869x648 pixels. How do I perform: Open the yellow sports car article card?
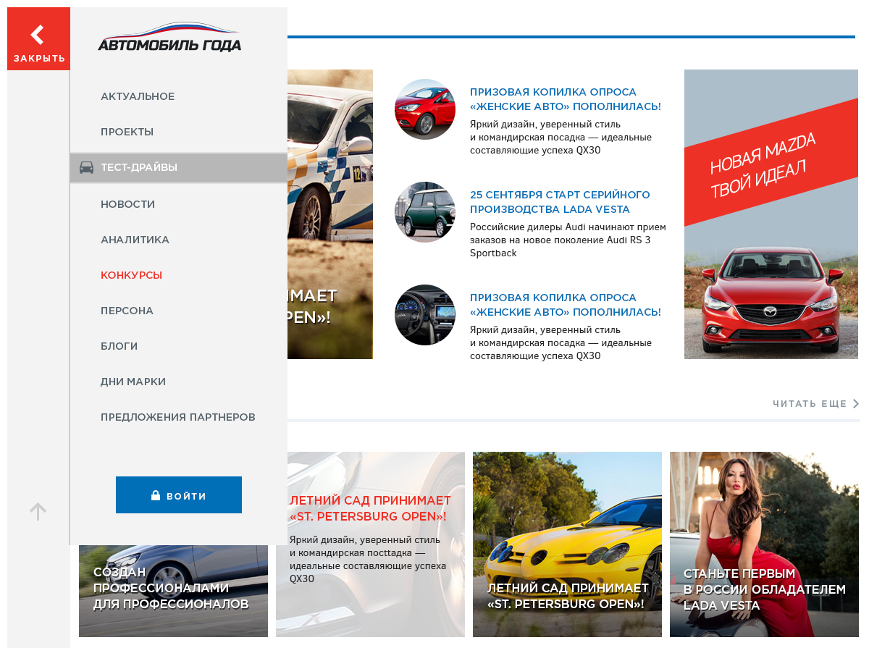pyautogui.click(x=567, y=544)
